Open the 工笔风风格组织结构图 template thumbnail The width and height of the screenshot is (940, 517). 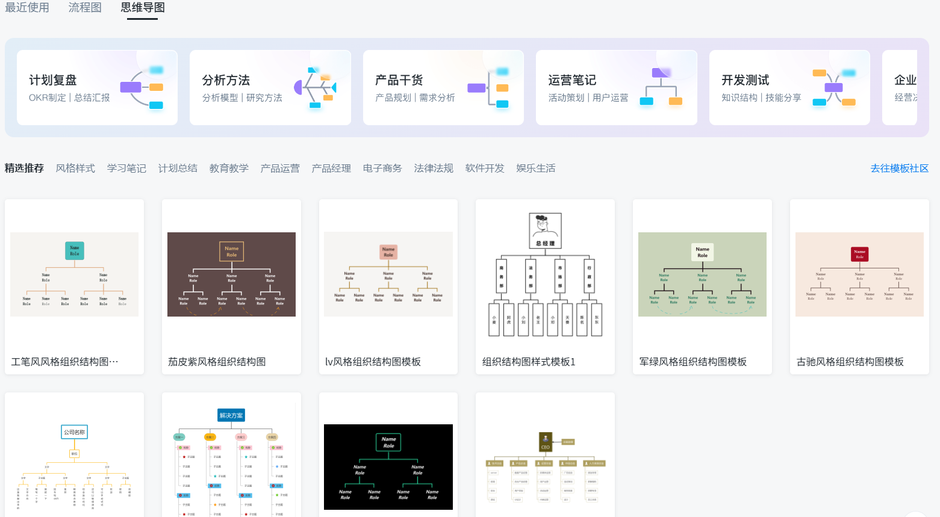point(74,274)
